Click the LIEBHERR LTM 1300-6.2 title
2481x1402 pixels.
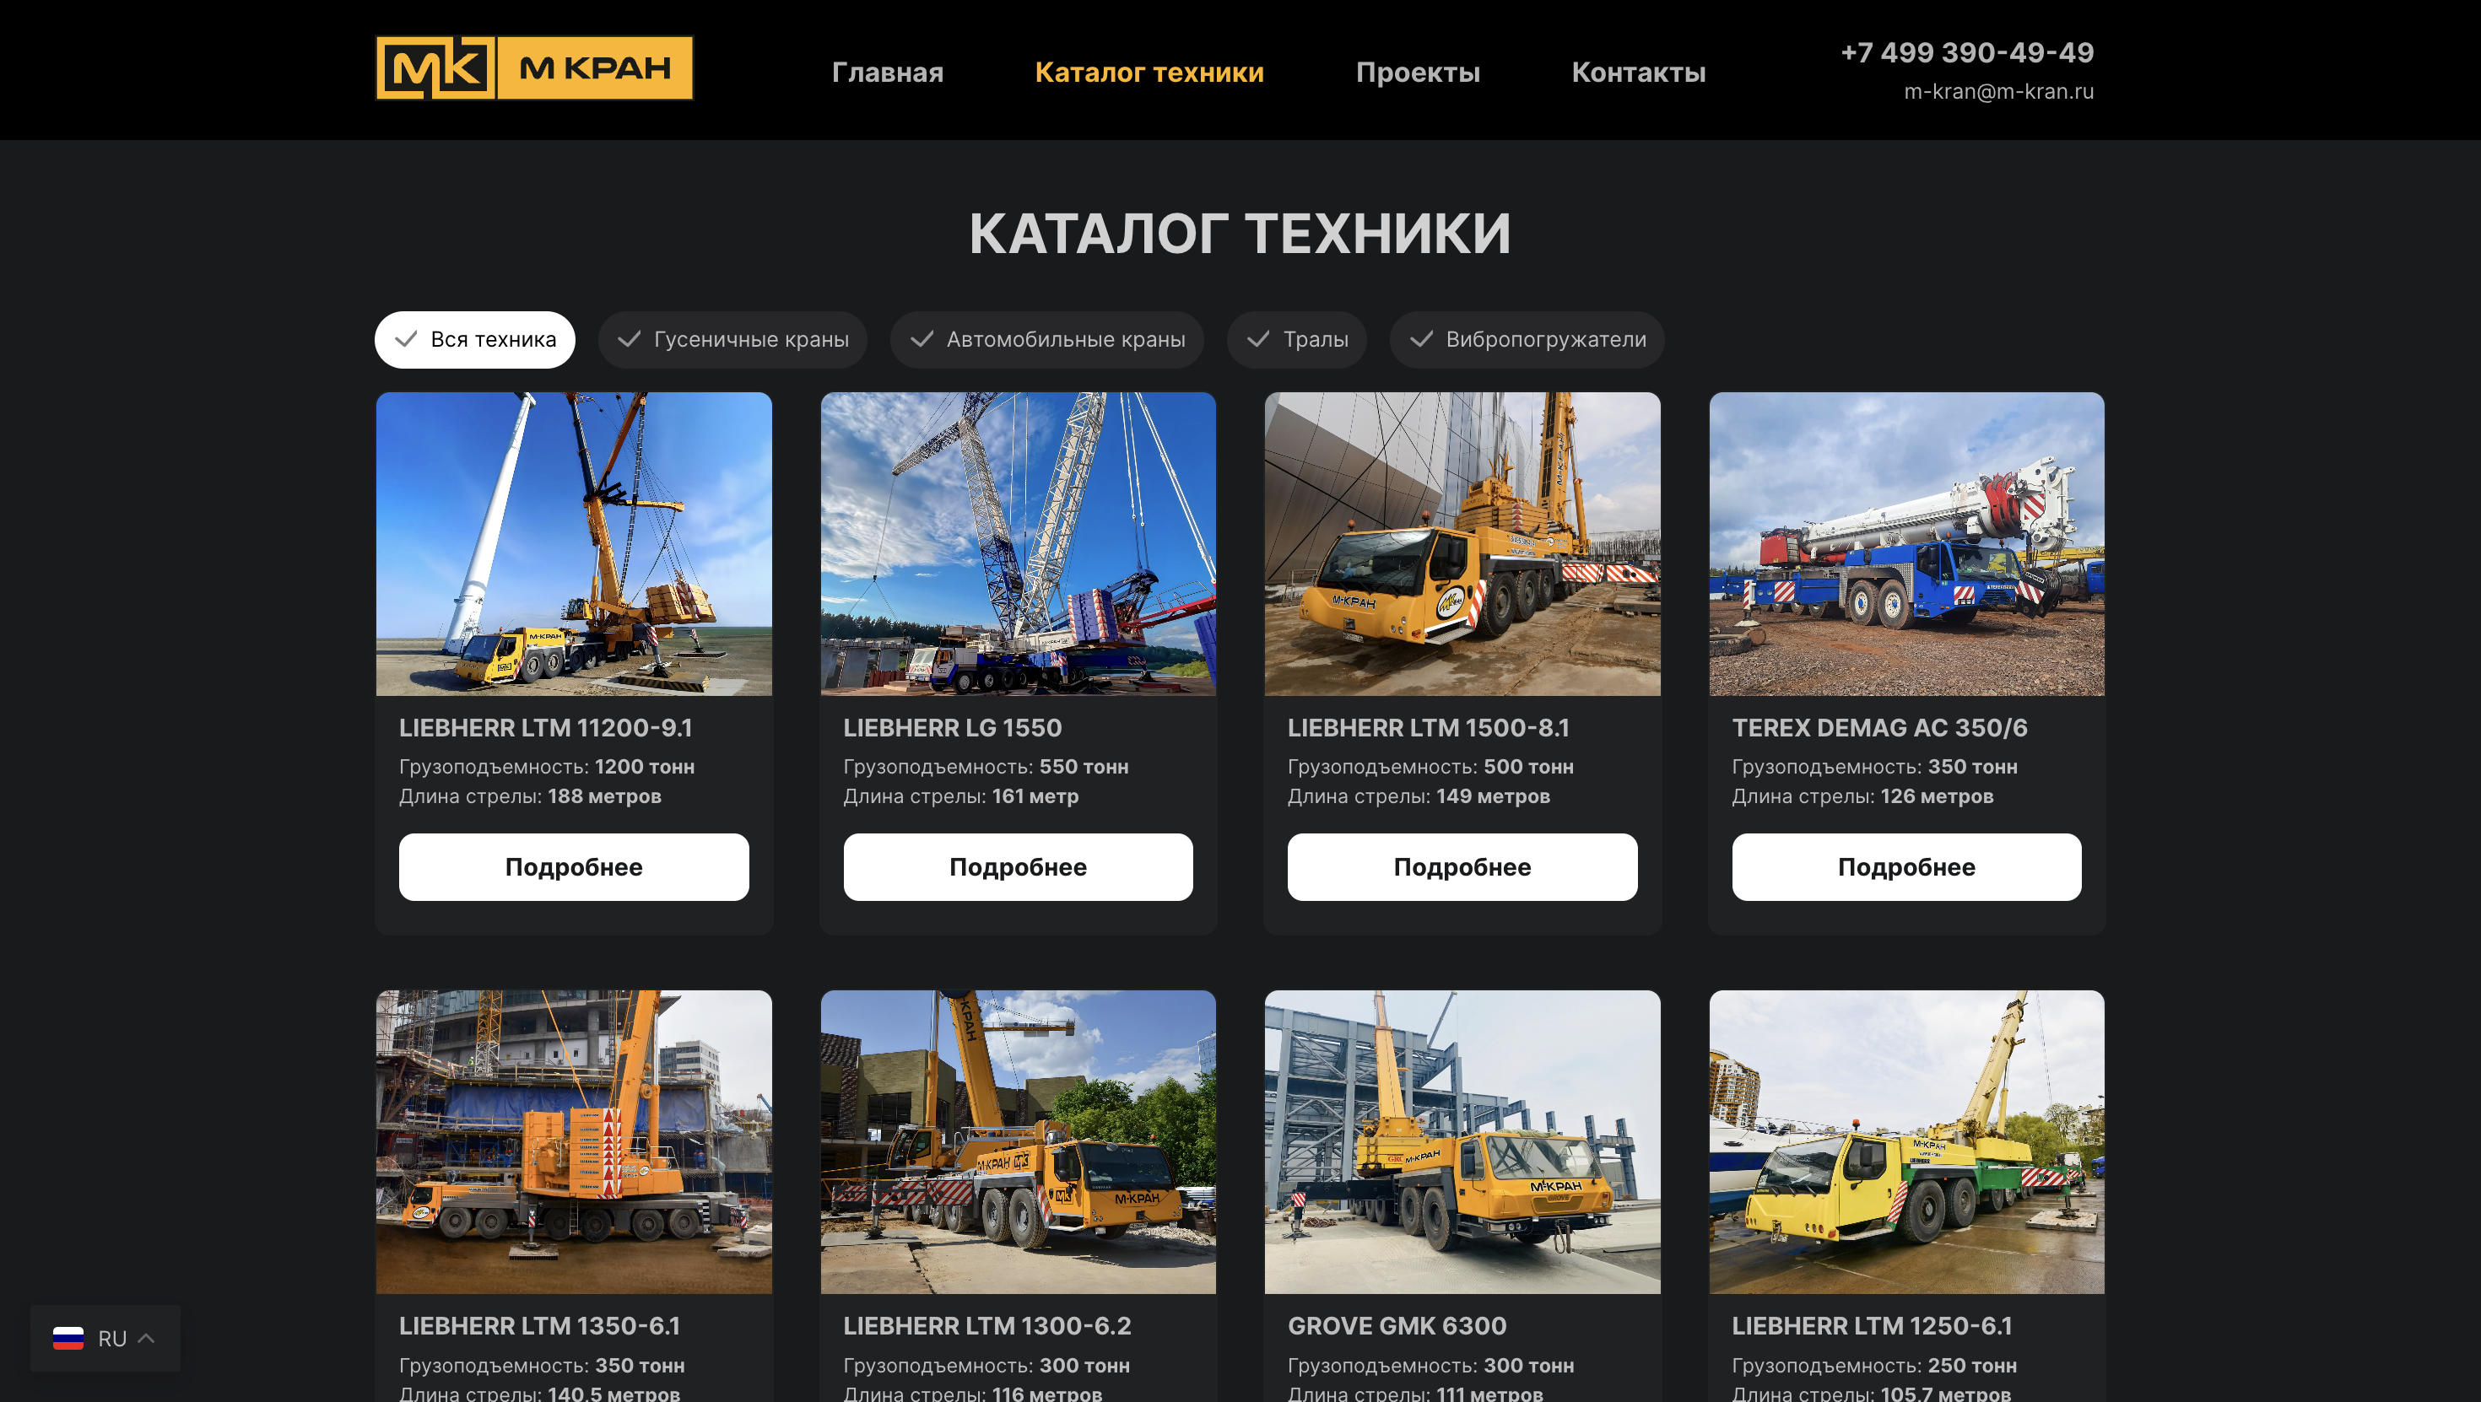coord(987,1326)
